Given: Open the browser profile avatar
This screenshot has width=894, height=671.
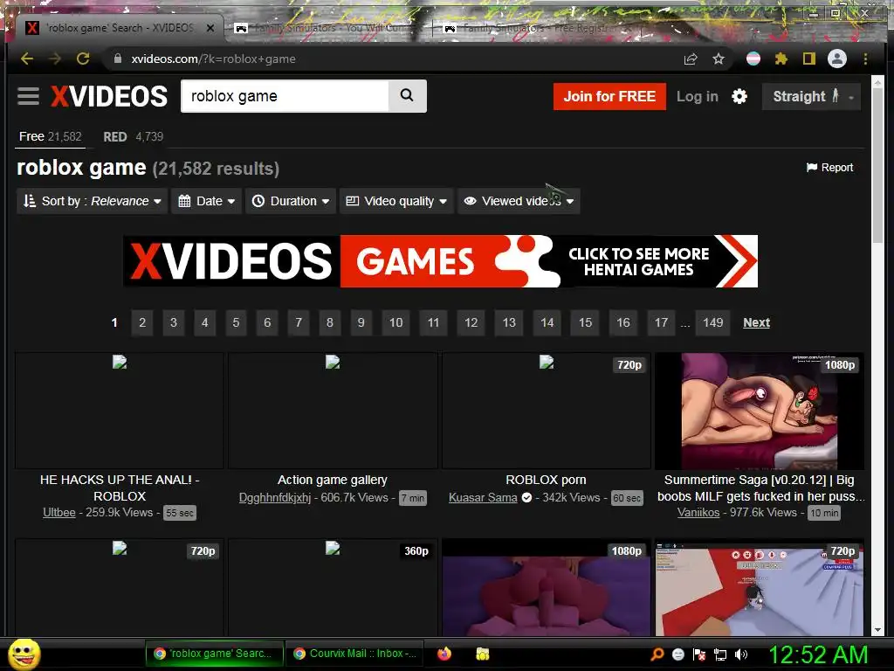Looking at the screenshot, I should (x=837, y=59).
